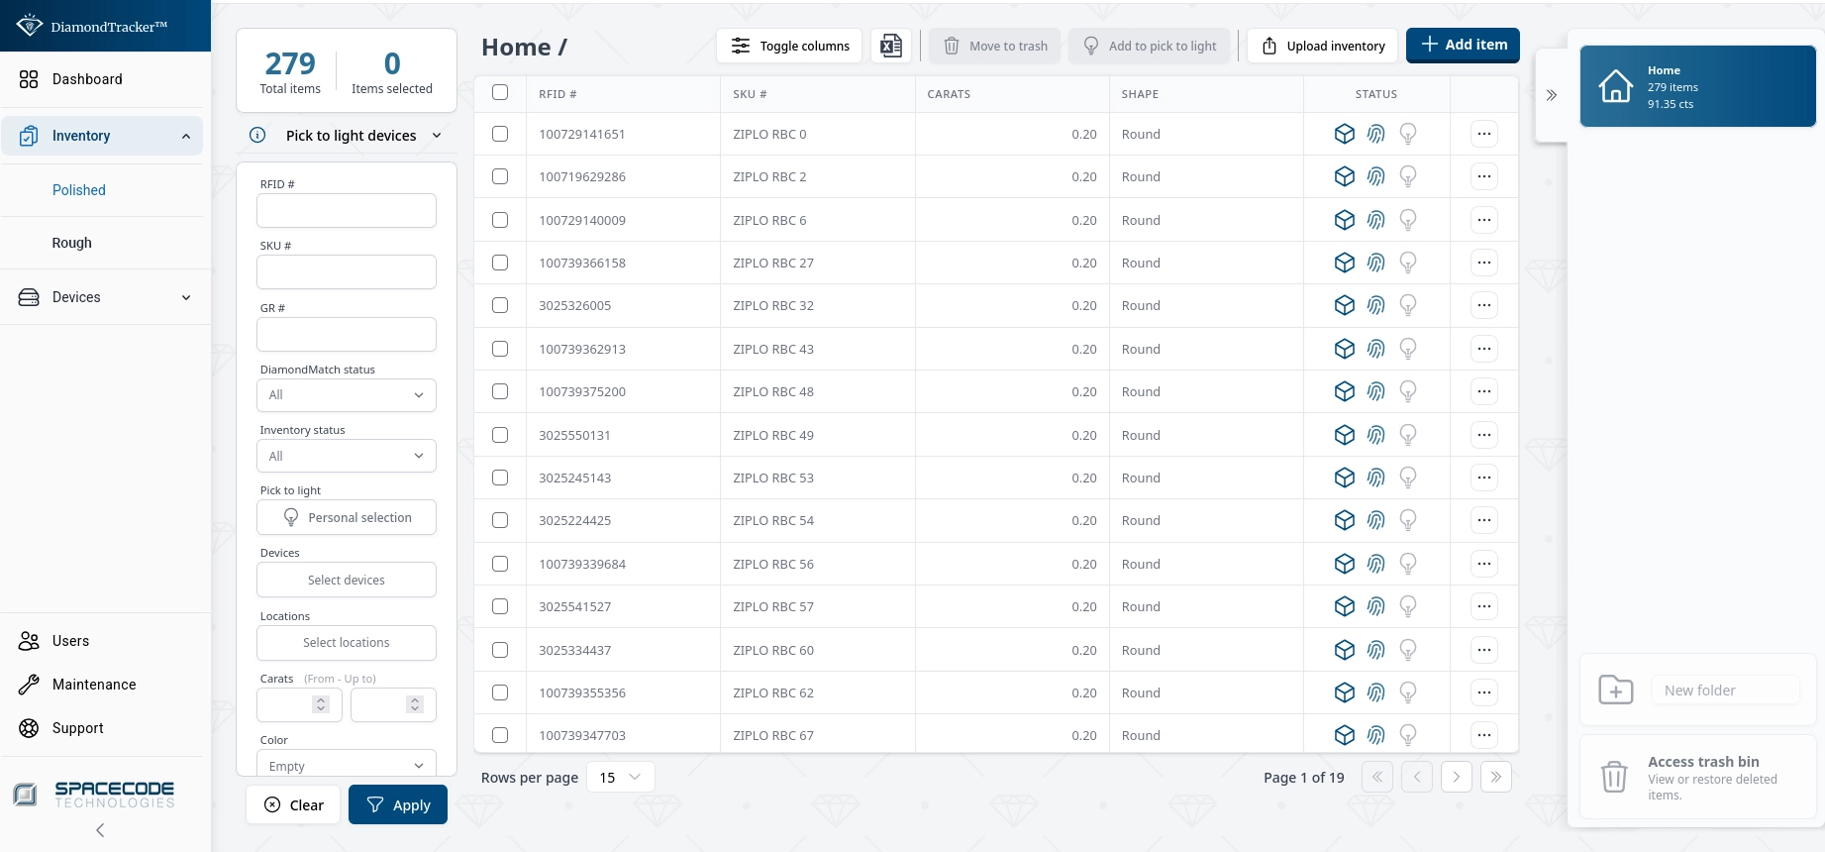Open the Dashboard page from sidebar

coord(87,79)
